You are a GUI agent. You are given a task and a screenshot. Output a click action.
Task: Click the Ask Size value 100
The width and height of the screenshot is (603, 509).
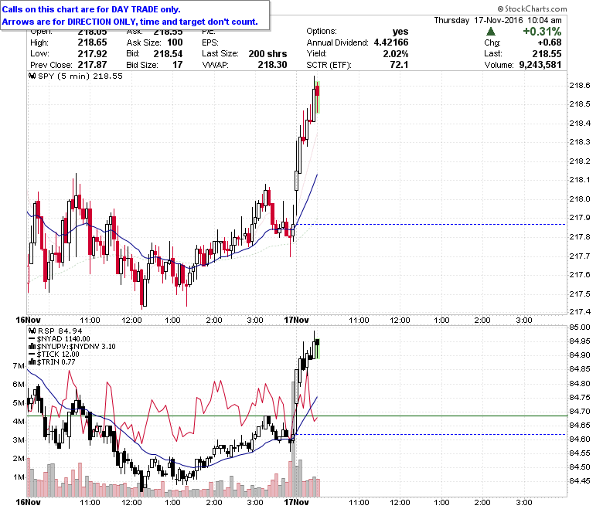[175, 42]
